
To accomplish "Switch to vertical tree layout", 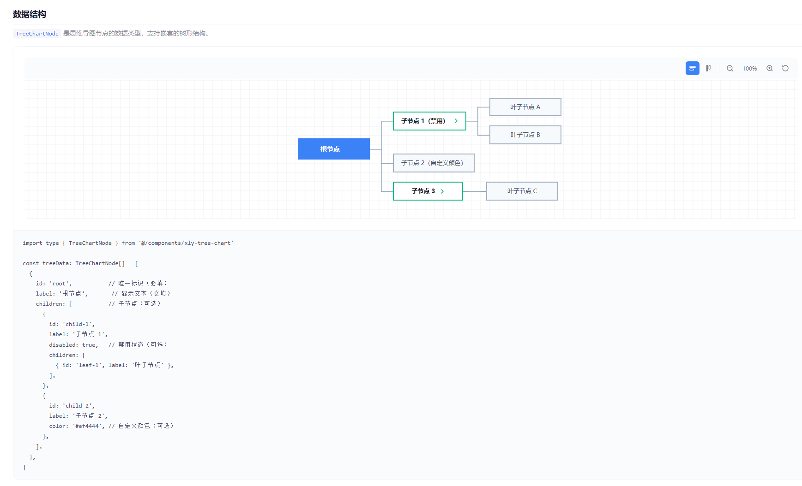I will (708, 68).
